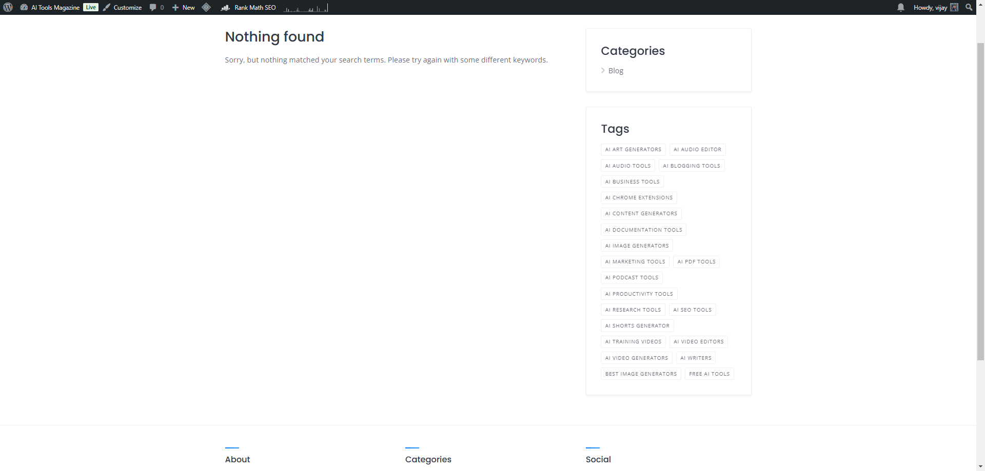Open the AI Audio Tools tag
The width and height of the screenshot is (985, 471).
[628, 166]
